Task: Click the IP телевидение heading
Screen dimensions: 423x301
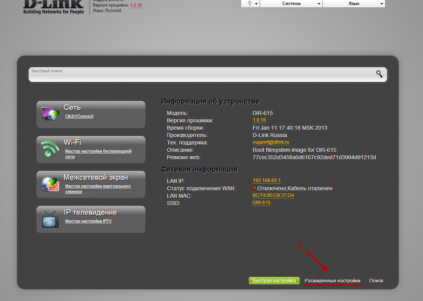Action: pos(90,213)
